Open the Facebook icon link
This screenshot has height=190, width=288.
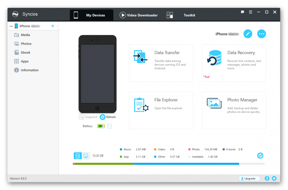click(267, 178)
